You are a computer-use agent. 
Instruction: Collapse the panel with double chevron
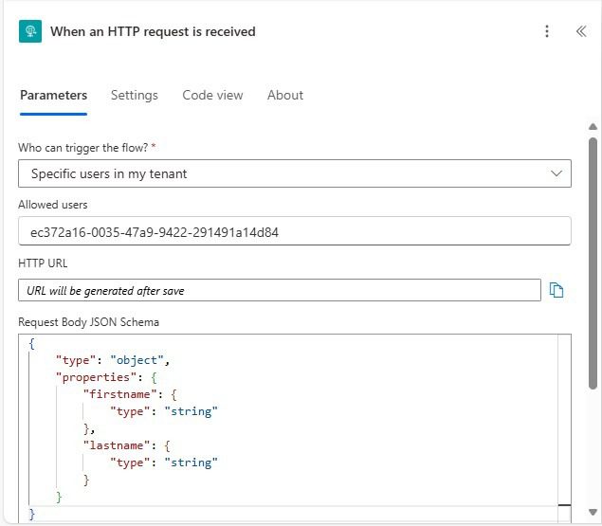click(x=581, y=31)
